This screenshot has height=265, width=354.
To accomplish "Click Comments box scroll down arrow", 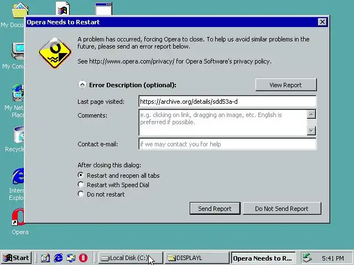I will pos(311,131).
